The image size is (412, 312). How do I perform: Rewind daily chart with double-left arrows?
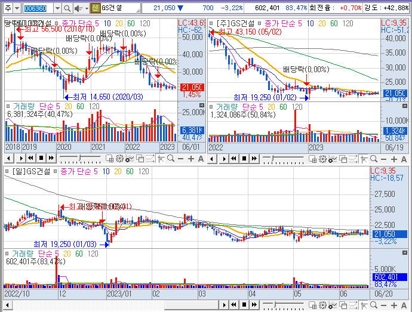234,305
